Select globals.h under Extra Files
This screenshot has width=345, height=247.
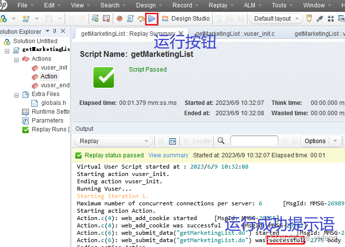point(53,103)
